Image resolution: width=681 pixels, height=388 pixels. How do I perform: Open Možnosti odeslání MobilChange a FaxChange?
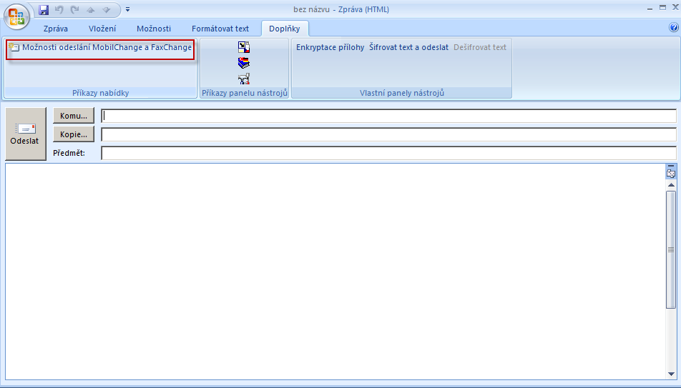point(100,47)
